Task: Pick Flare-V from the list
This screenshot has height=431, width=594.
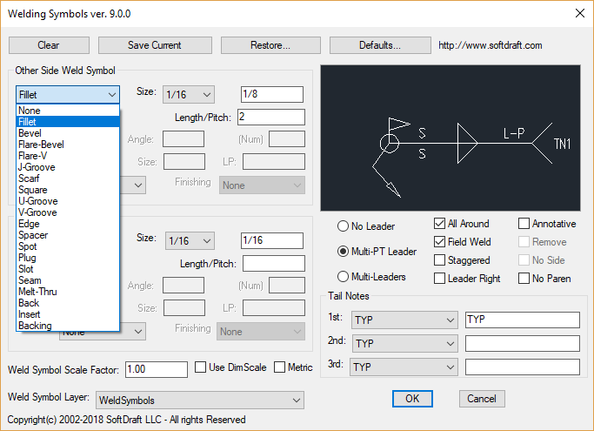Action: coord(68,156)
